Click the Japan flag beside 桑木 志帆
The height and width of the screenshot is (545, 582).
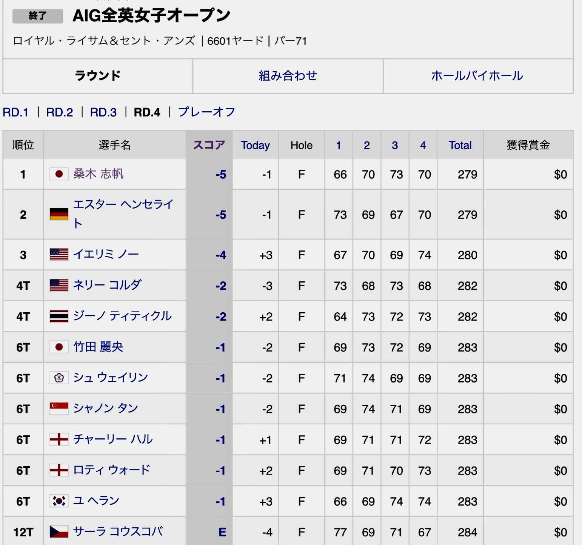pos(59,174)
